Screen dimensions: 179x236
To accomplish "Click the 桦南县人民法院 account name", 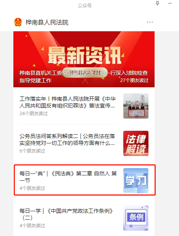I will click(47, 22).
